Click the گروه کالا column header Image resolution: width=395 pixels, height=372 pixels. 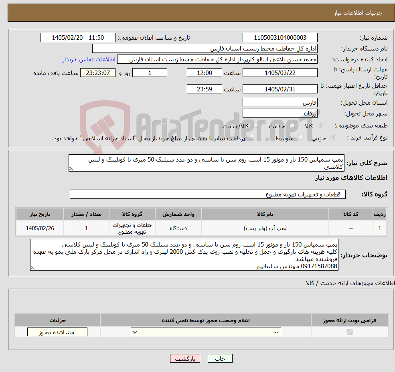(132, 214)
